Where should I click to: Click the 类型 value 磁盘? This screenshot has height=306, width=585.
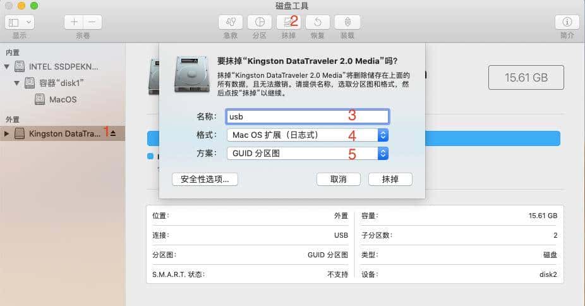click(x=550, y=255)
